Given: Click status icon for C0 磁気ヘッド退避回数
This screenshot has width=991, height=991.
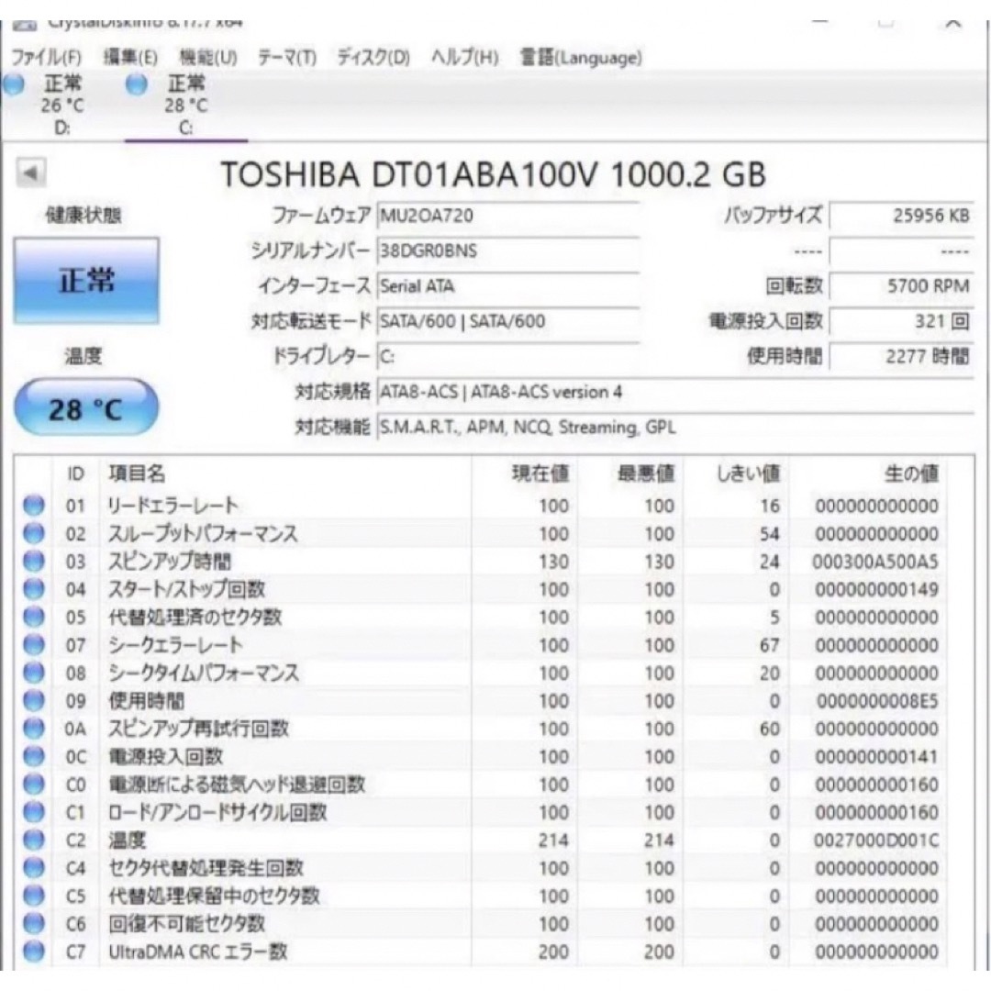Looking at the screenshot, I should click(34, 785).
